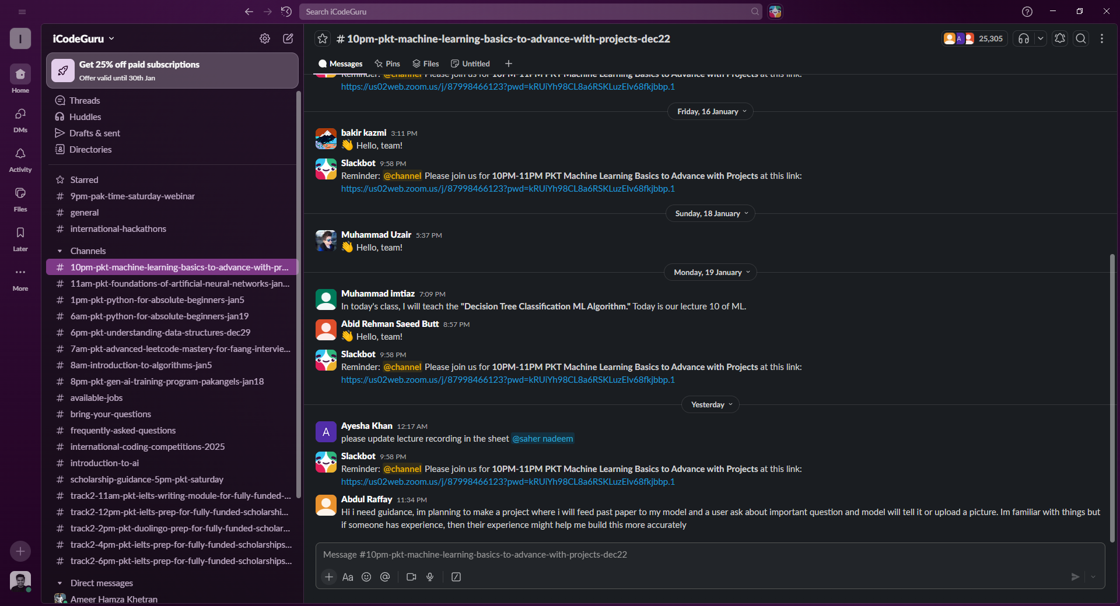Open the Zoom meeting link
1120x606 pixels.
pos(508,481)
